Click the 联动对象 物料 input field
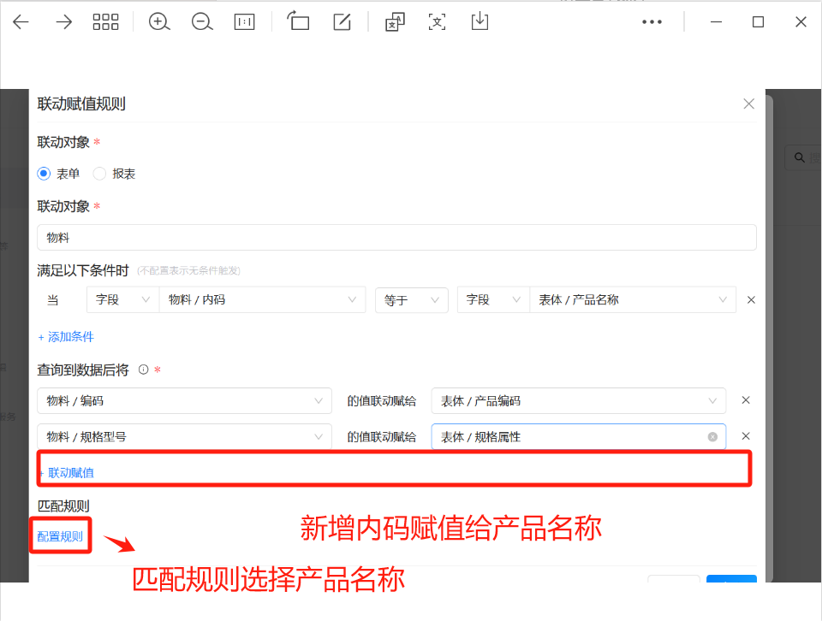822x621 pixels. click(396, 238)
